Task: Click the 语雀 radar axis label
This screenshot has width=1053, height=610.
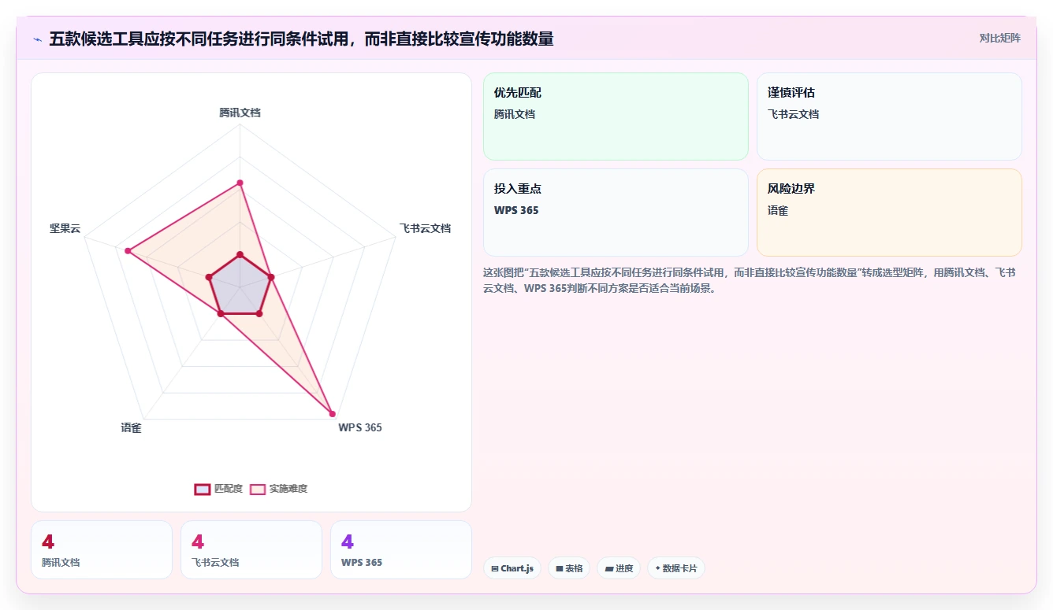Action: (x=131, y=427)
